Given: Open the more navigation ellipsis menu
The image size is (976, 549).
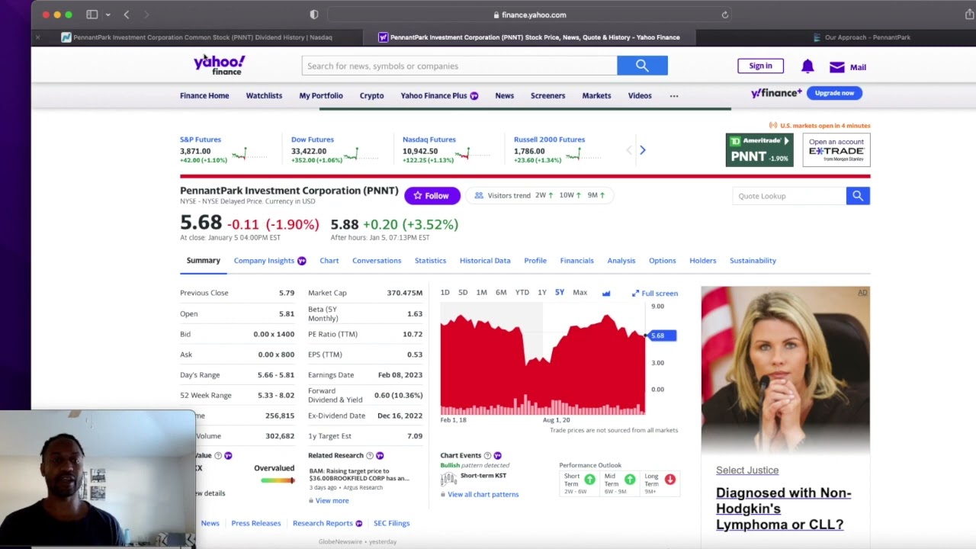Looking at the screenshot, I should click(674, 96).
